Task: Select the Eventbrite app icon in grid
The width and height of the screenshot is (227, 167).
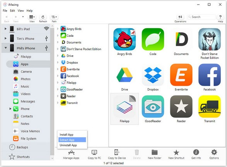Action: (x=181, y=75)
